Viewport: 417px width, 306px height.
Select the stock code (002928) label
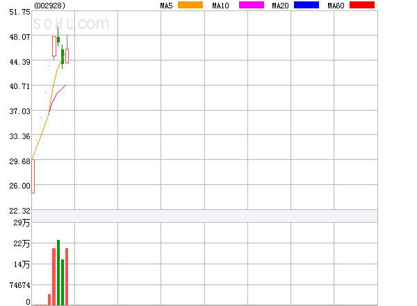(50, 6)
